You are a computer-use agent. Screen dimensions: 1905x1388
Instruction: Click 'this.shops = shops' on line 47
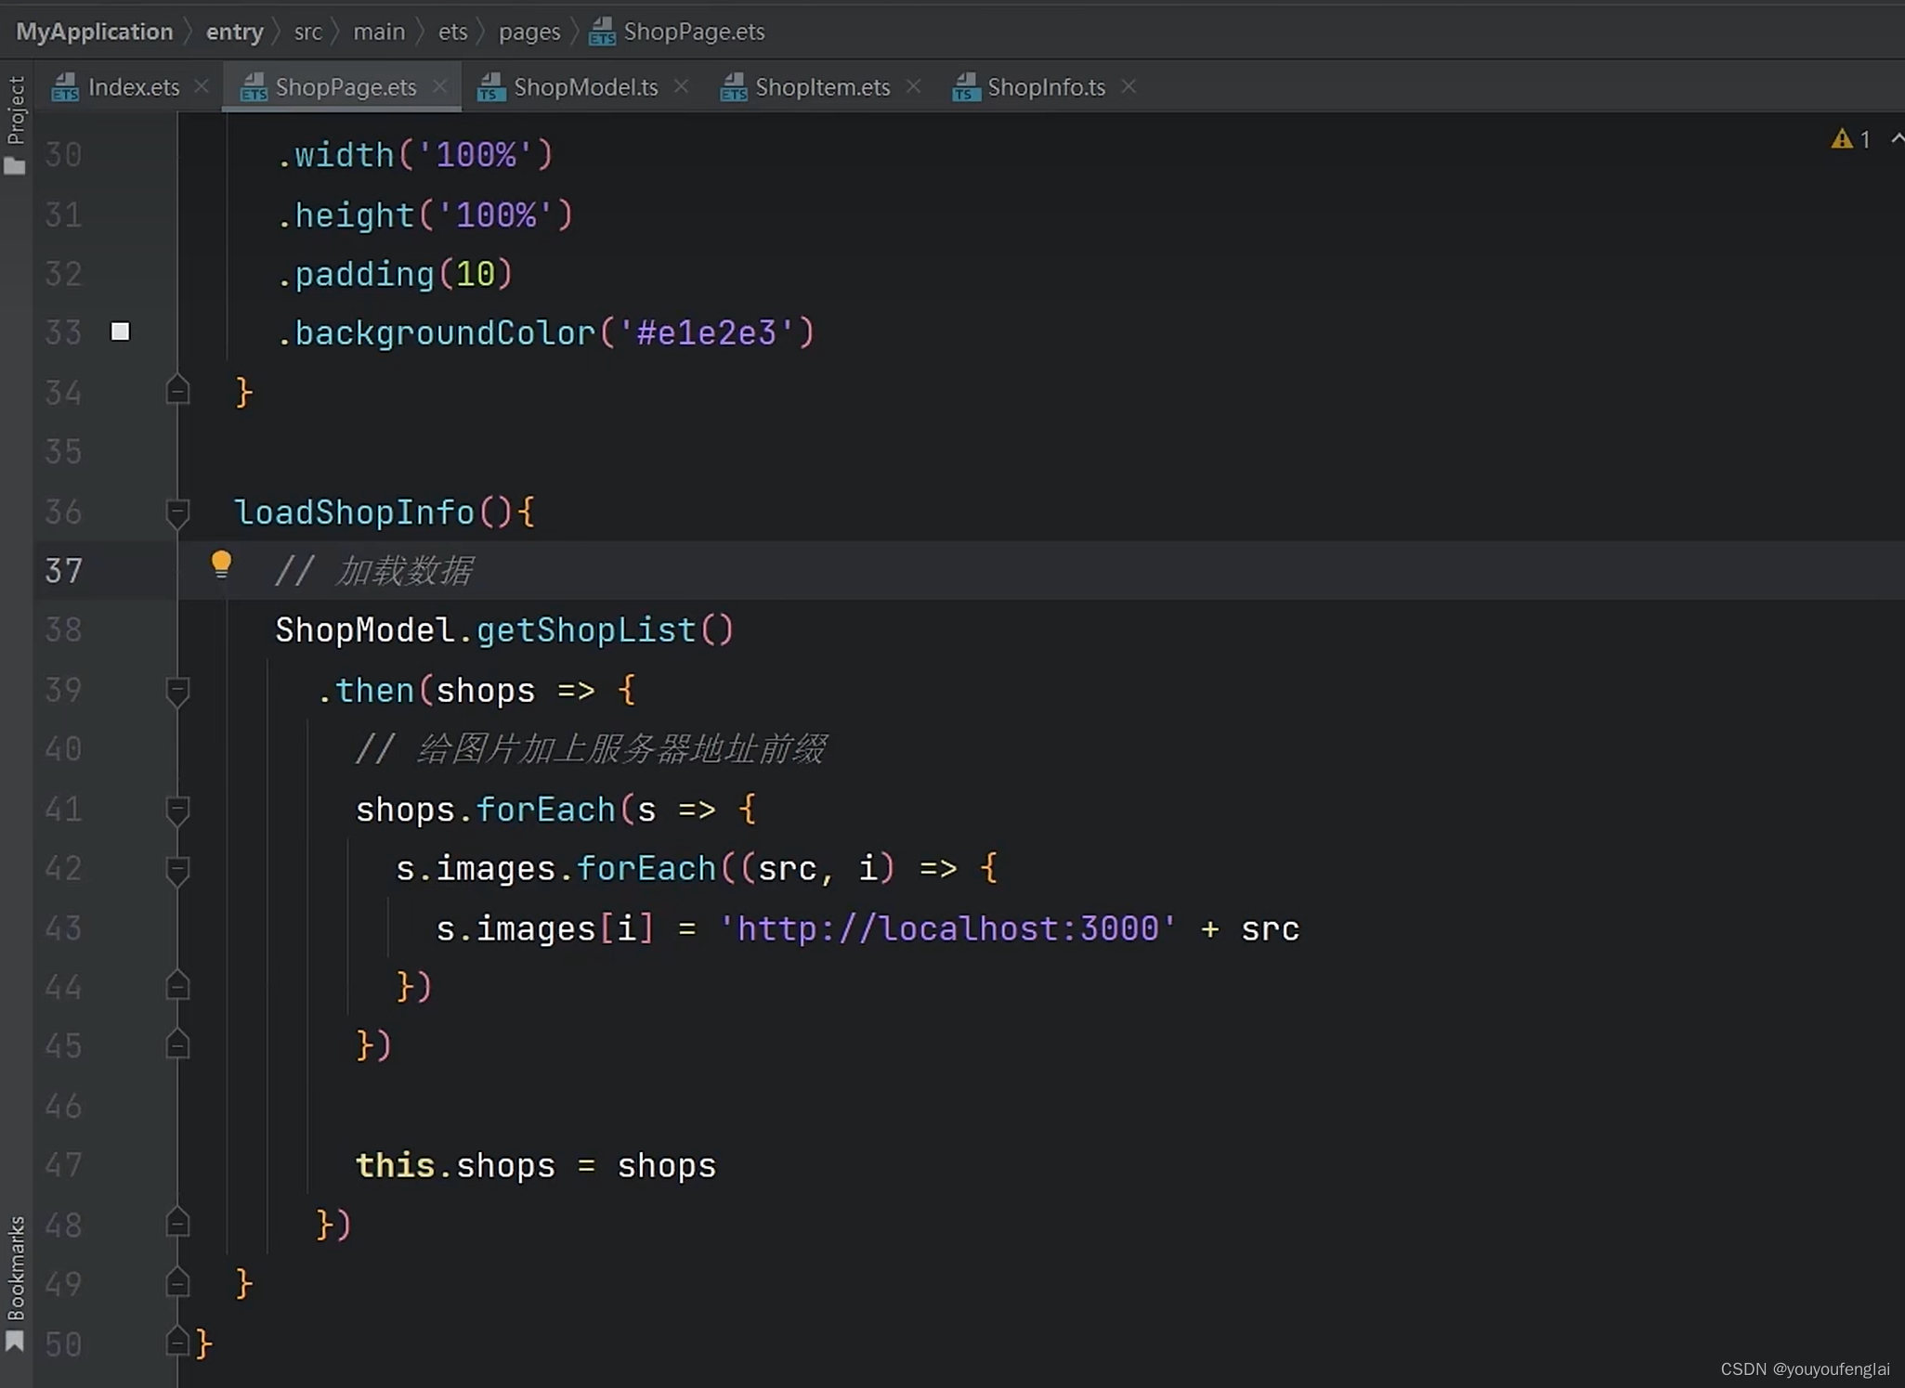pyautogui.click(x=536, y=1166)
